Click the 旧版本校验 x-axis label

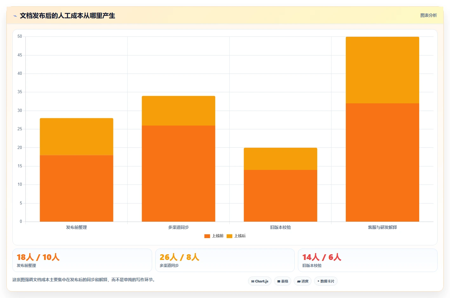click(x=280, y=227)
